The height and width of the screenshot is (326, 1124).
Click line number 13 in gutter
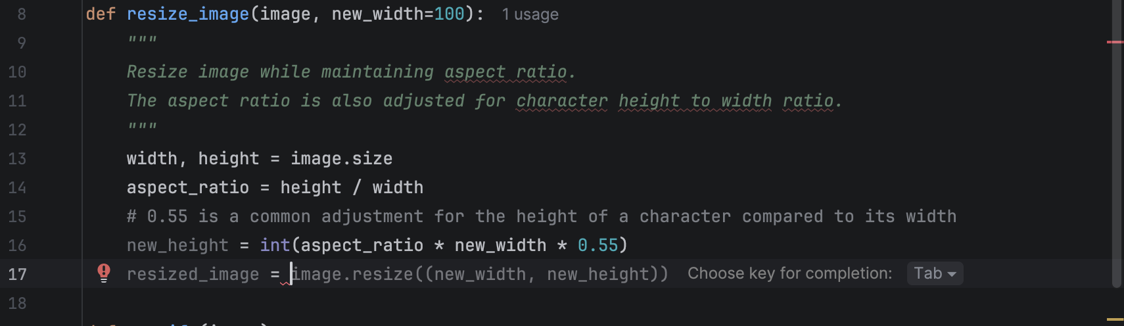tap(18, 158)
